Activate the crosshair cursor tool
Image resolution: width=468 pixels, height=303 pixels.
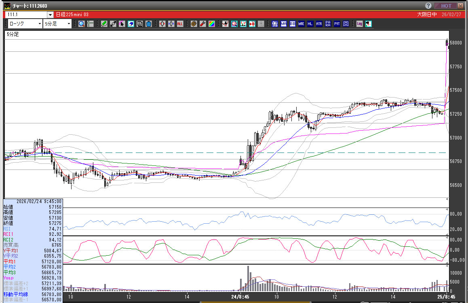91,24
